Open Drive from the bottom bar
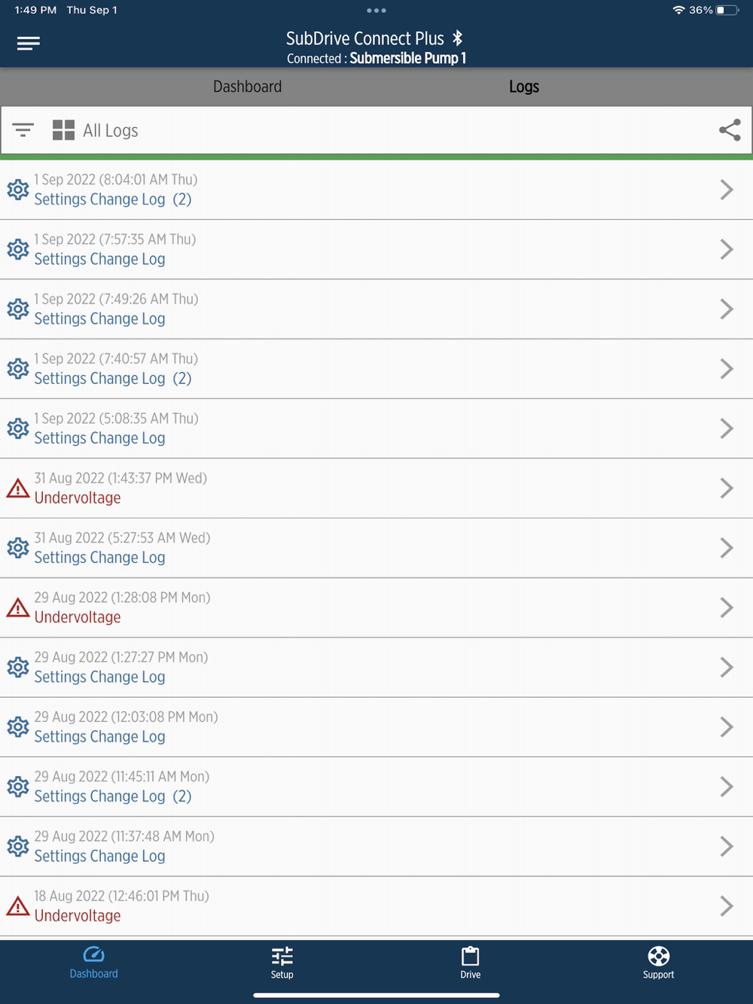This screenshot has width=753, height=1004. [x=471, y=963]
